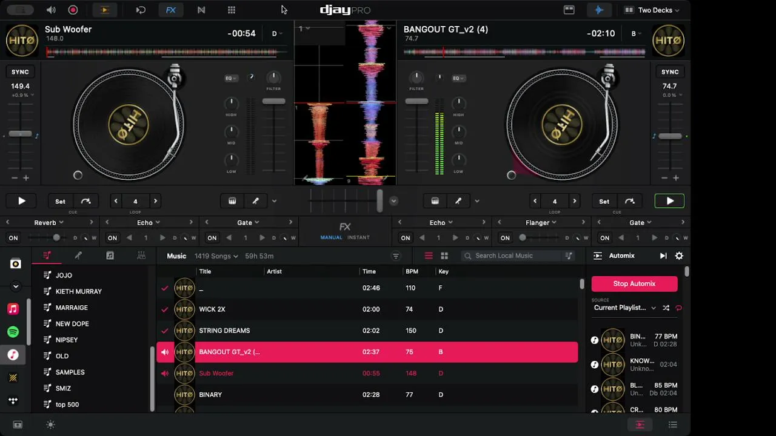
Task: Select the Apple Music source icon
Action: pyautogui.click(x=13, y=309)
